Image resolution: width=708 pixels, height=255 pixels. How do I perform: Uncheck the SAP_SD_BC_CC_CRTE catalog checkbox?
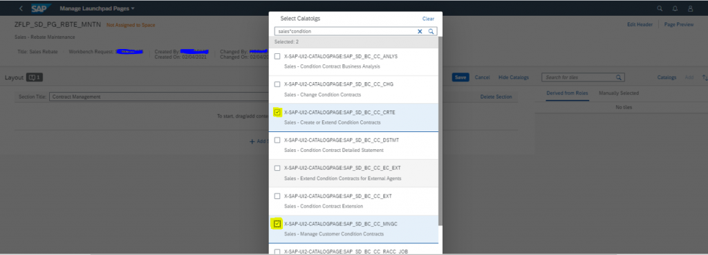[x=277, y=113]
